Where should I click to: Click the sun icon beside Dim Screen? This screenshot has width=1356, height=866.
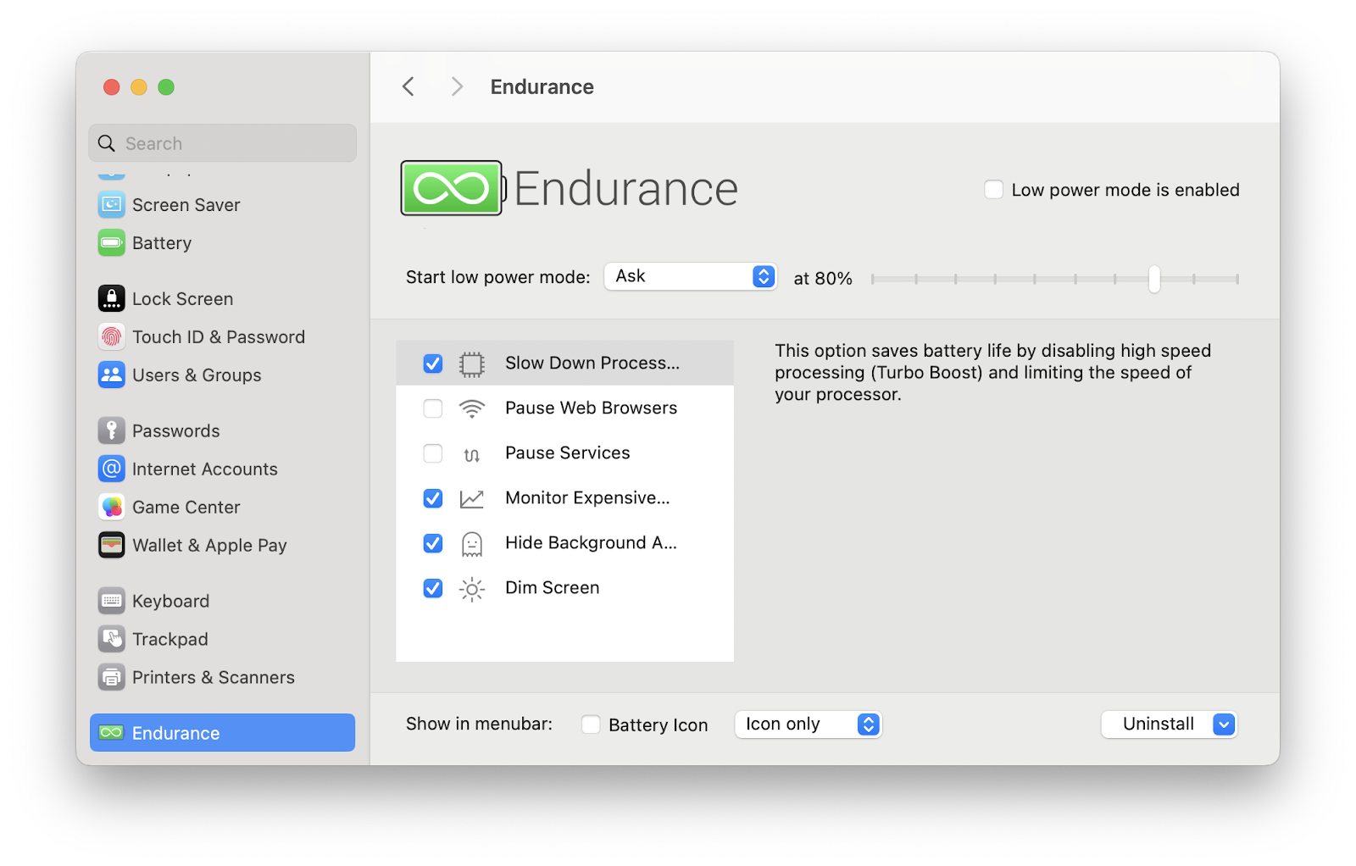[x=472, y=589]
